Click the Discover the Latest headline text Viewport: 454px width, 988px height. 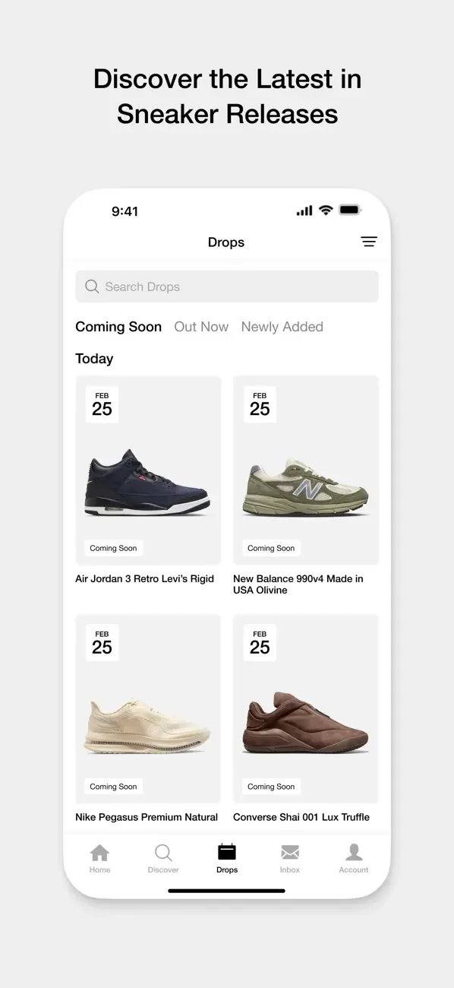coord(227,97)
